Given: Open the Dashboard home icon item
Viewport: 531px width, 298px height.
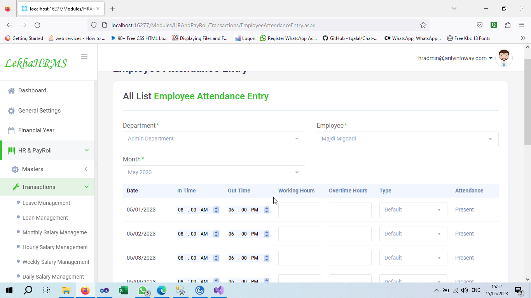Looking at the screenshot, I should (11, 90).
